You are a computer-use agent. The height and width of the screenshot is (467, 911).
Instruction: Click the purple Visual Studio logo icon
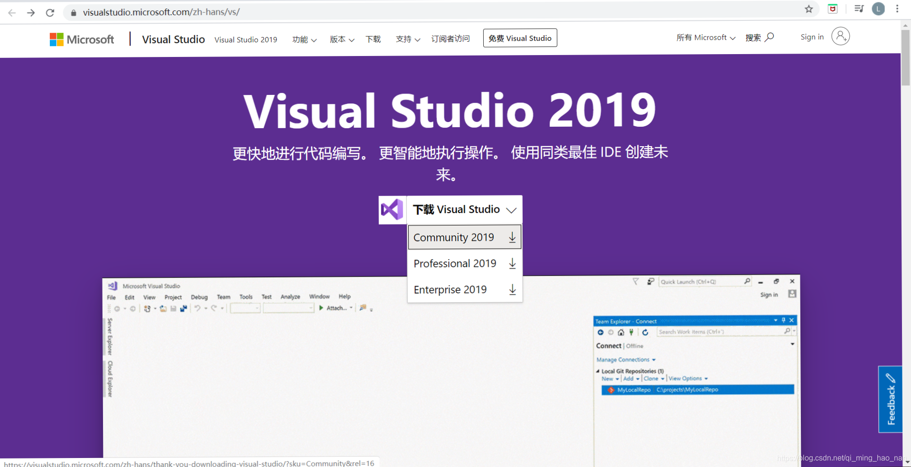tap(392, 209)
